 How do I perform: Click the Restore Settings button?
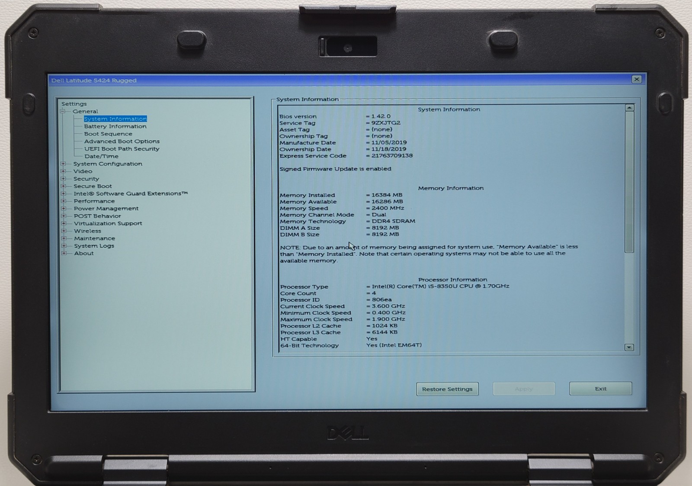pyautogui.click(x=447, y=389)
